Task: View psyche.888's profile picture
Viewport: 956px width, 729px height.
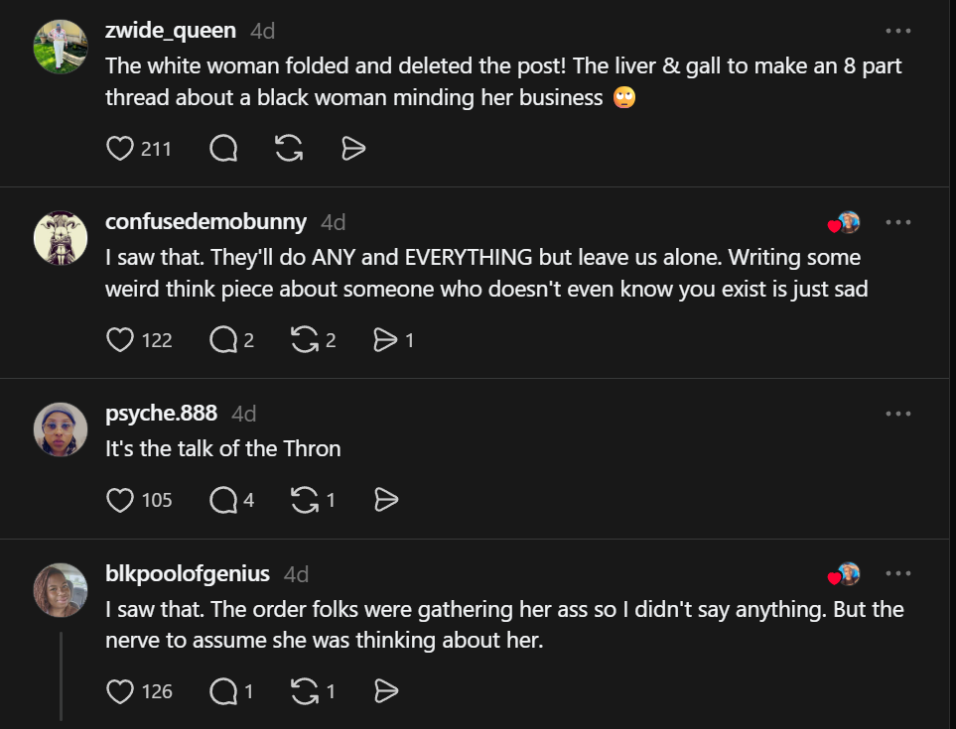Action: point(61,429)
